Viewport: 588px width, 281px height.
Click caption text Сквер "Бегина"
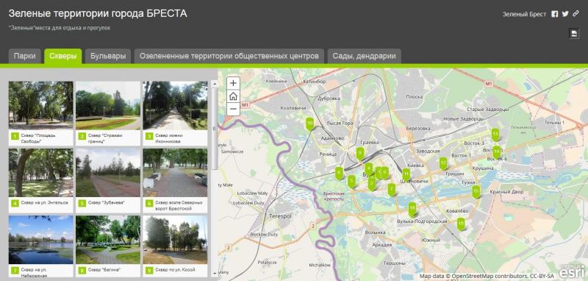click(104, 270)
